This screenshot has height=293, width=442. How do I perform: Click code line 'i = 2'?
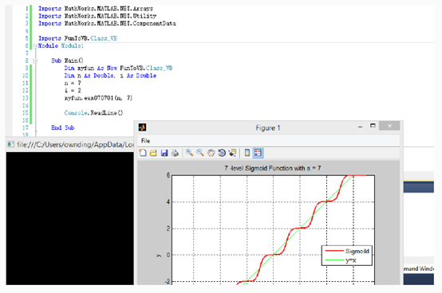tap(73, 90)
